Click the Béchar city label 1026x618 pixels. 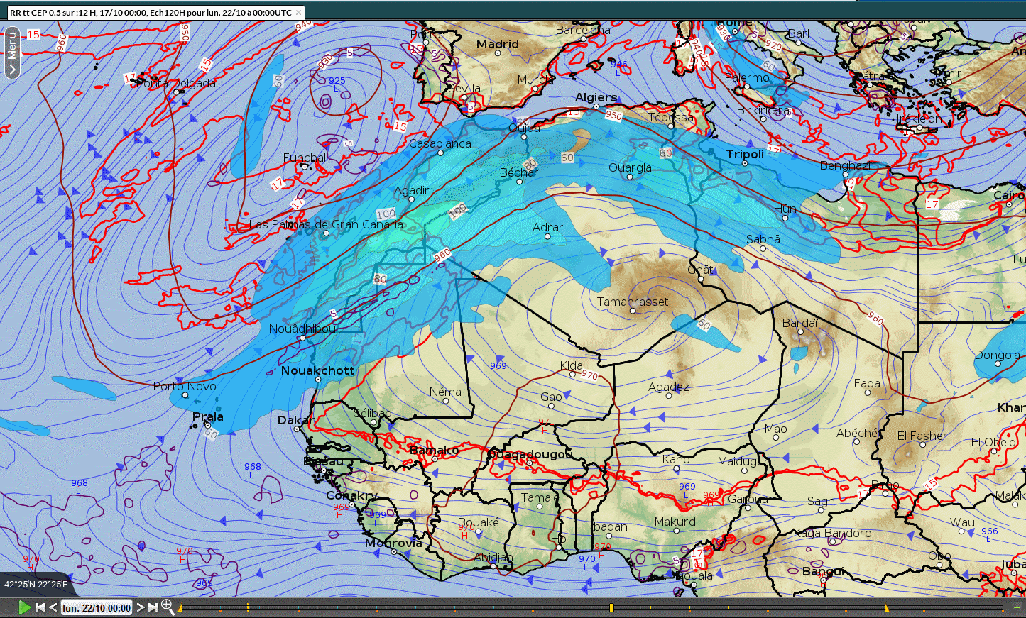point(518,172)
